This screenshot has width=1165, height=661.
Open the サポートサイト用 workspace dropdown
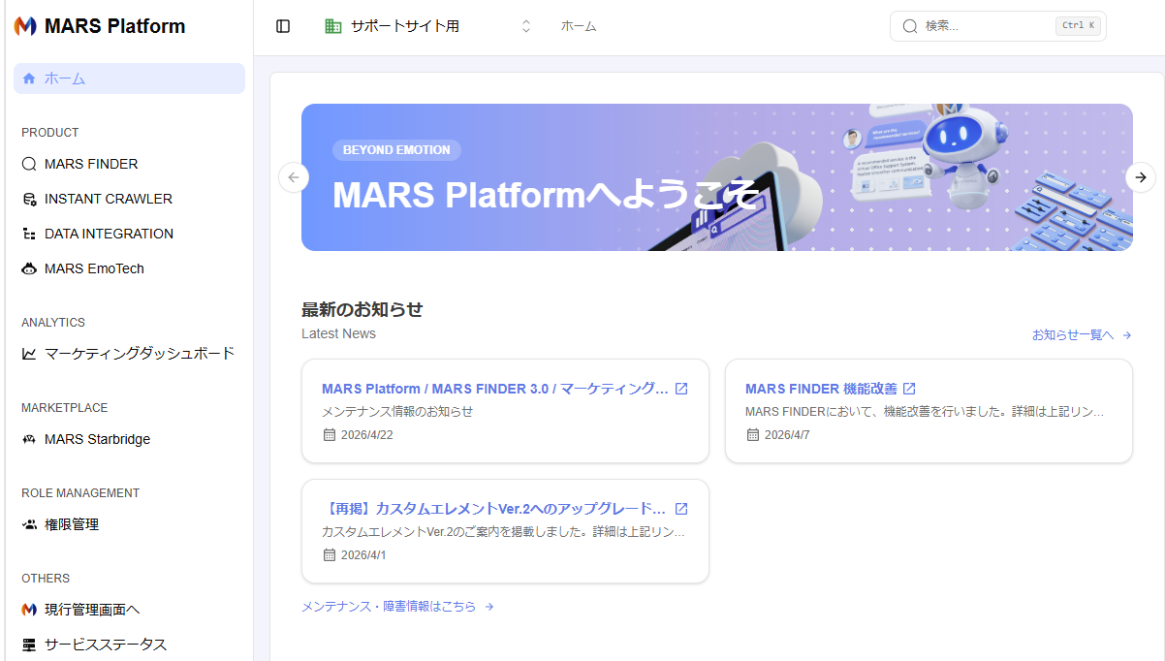pyautogui.click(x=428, y=26)
